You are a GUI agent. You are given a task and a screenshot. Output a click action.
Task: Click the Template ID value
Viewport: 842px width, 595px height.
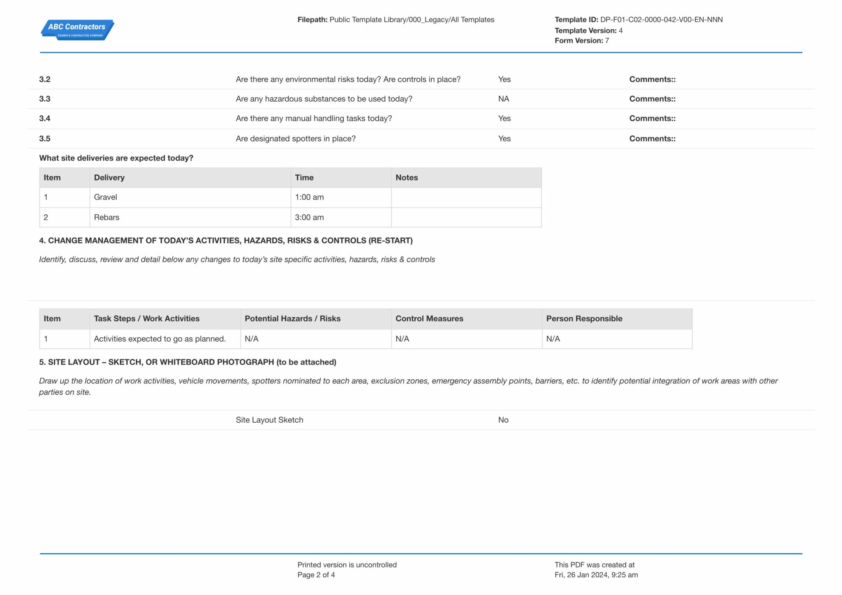tap(661, 20)
